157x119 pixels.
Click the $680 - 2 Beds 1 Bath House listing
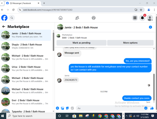(74, 38)
